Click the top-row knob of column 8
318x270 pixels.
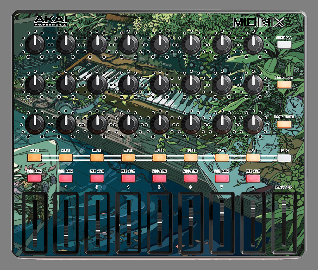coord(253,44)
